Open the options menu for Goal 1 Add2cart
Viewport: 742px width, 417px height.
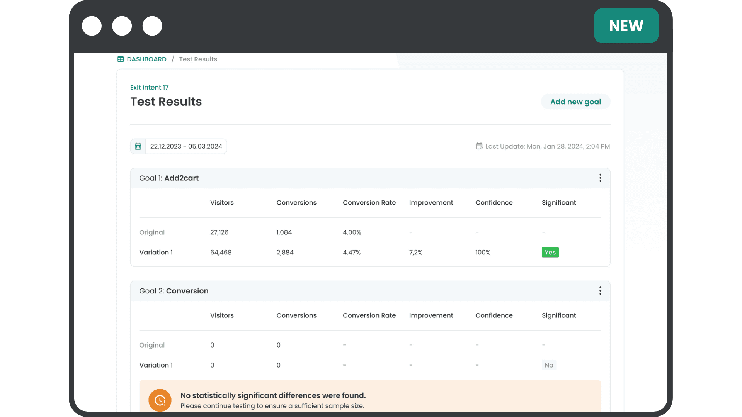tap(600, 178)
